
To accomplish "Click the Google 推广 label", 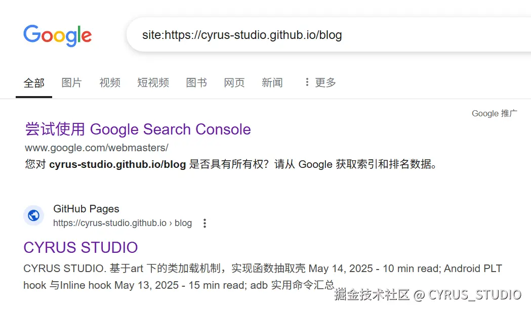I will [x=494, y=113].
